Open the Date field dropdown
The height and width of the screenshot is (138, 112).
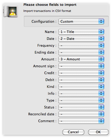81,39
